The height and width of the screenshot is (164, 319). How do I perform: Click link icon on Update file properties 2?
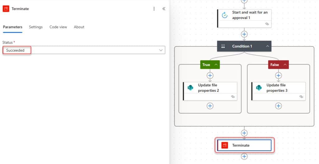coord(233,97)
